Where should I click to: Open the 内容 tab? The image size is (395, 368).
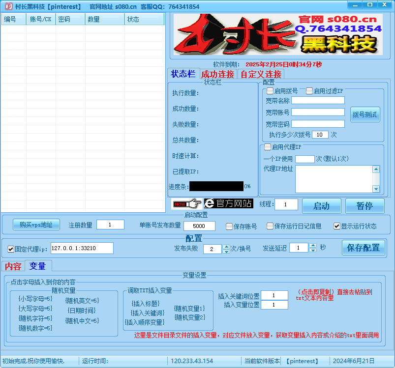[x=12, y=266]
